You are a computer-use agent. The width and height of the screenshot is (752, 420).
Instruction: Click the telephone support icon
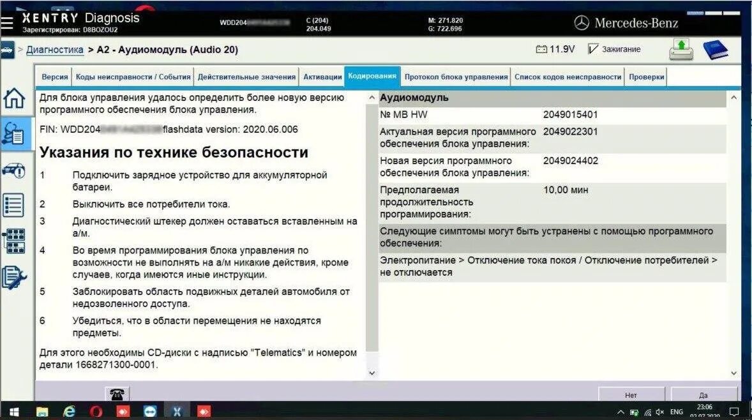pyautogui.click(x=117, y=394)
